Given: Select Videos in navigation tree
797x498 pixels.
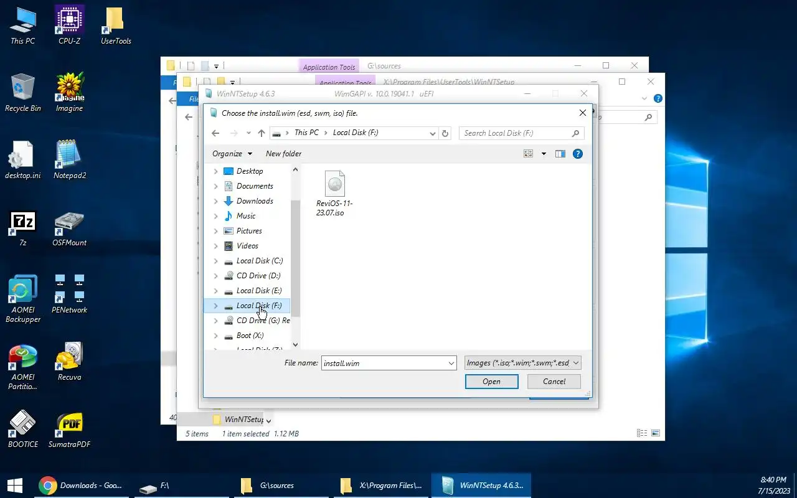Looking at the screenshot, I should pos(247,246).
